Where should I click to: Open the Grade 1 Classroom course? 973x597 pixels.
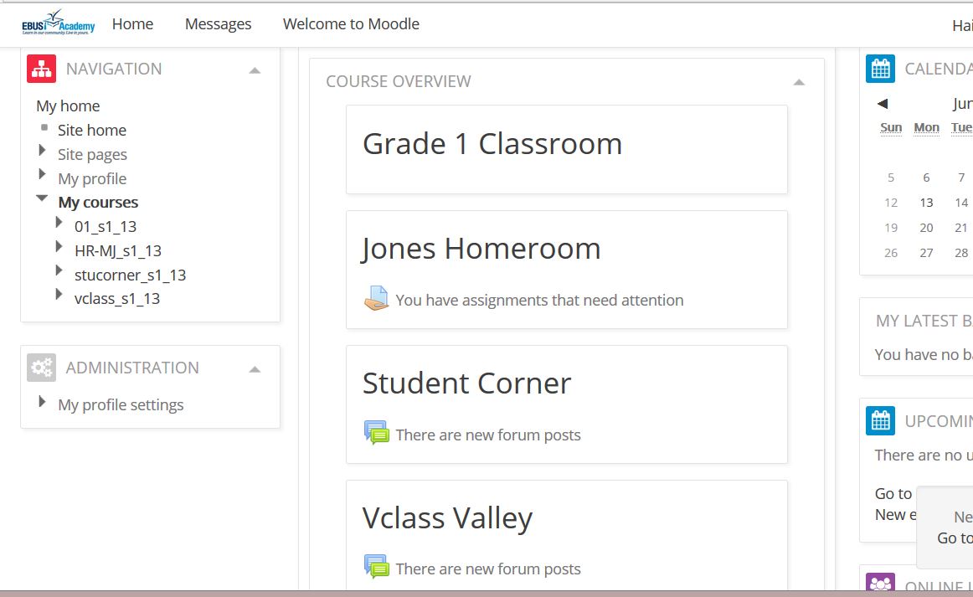[492, 144]
